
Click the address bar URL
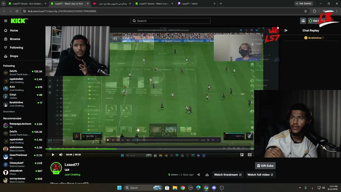tap(62, 11)
